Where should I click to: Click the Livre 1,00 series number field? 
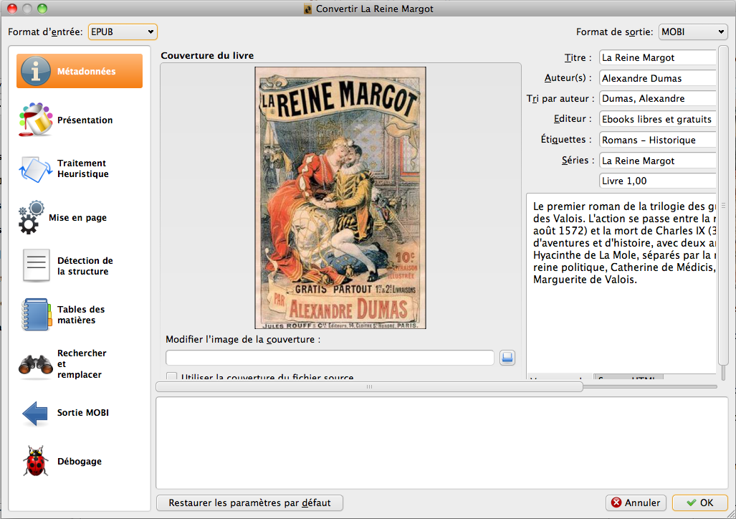click(658, 181)
